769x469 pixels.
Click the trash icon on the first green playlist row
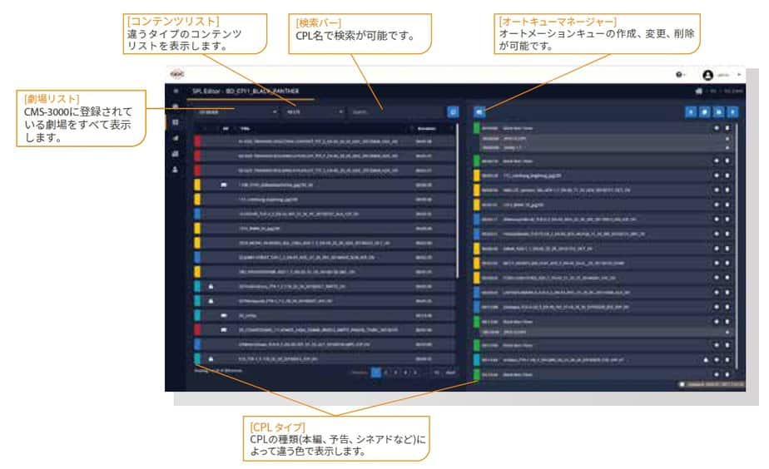pos(727,128)
